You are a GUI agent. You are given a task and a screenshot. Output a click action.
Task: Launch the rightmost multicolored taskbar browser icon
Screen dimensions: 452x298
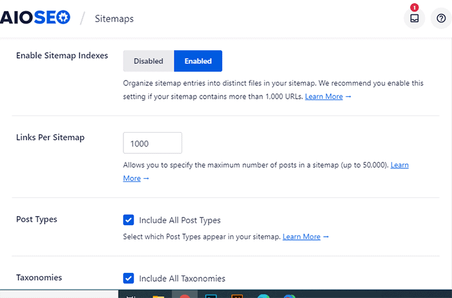pos(289,294)
